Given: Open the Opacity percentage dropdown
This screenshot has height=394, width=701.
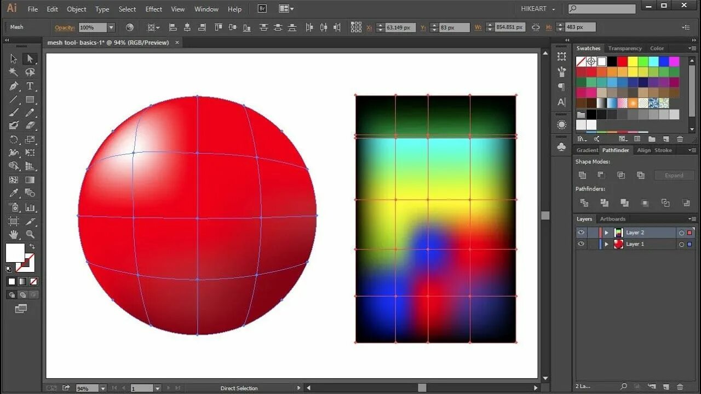Looking at the screenshot, I should click(x=111, y=27).
